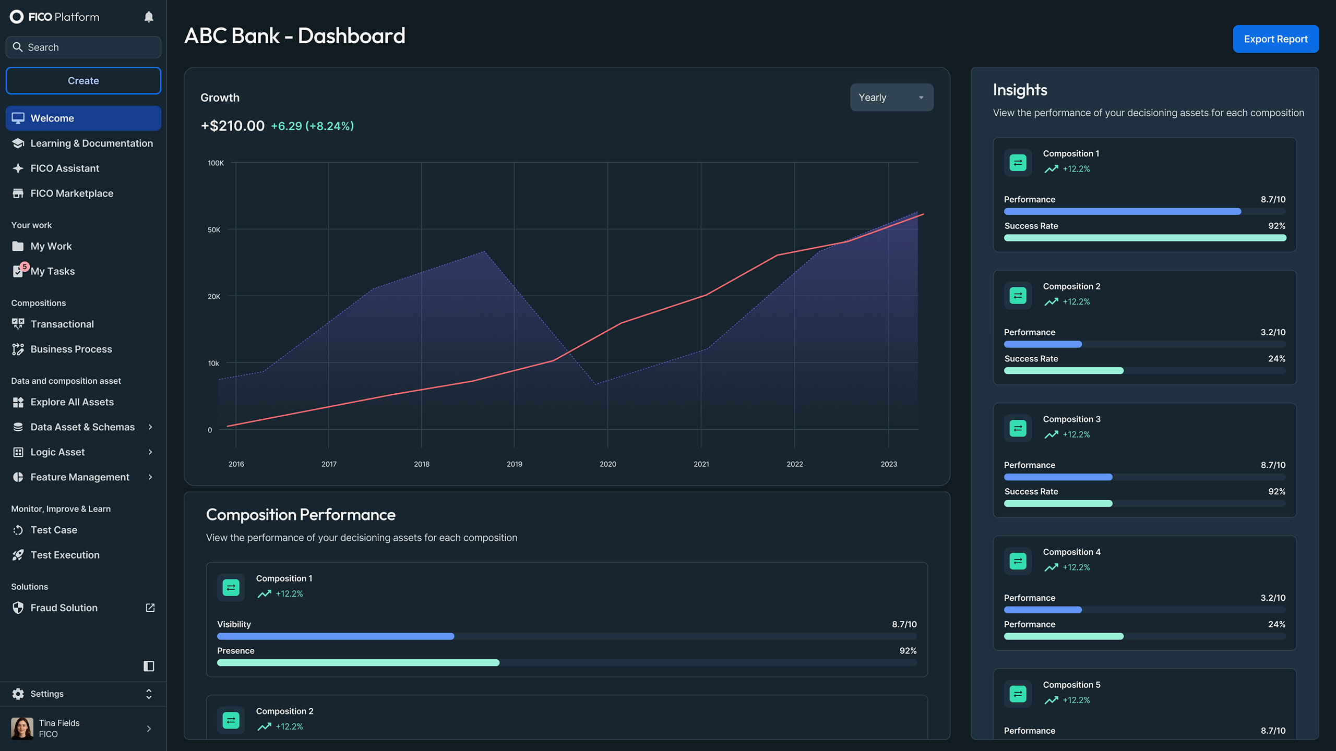Click the search magnifier icon
1336x751 pixels.
[18, 47]
